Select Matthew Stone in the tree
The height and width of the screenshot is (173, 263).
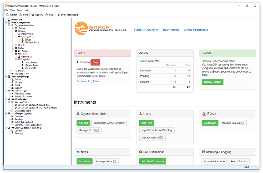[x=32, y=42]
